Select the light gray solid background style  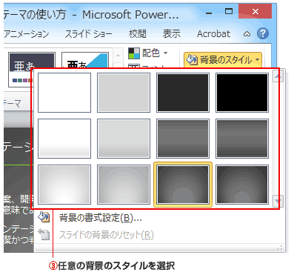[124, 93]
